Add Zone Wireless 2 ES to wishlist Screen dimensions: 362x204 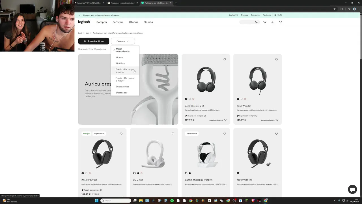[225, 59]
